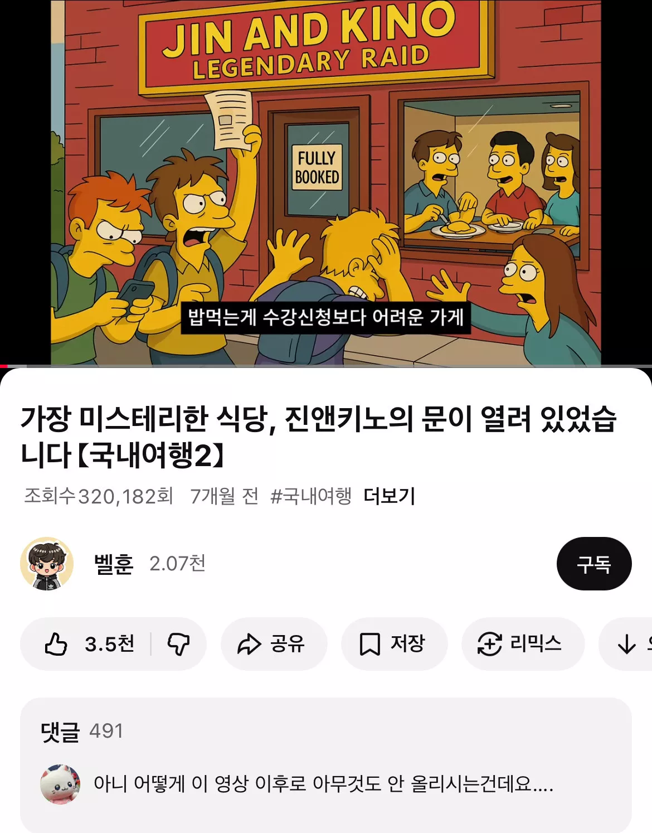Select the 저장 save button label
The height and width of the screenshot is (833, 652).
click(x=407, y=644)
